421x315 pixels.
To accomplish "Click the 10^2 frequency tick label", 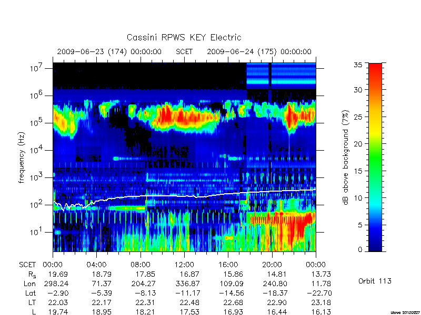I will click(x=36, y=205).
